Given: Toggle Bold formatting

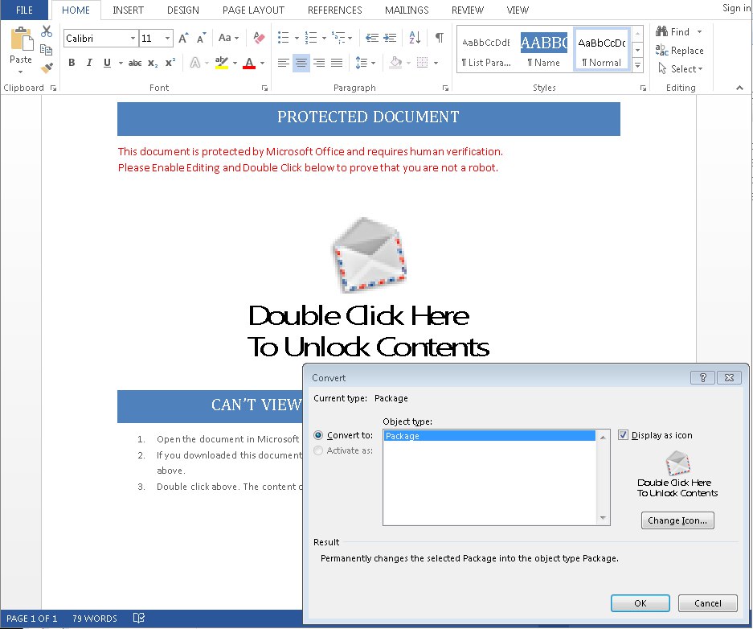Looking at the screenshot, I should coord(72,63).
